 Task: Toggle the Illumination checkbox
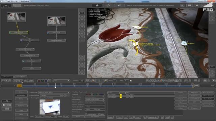[x=86, y=114]
